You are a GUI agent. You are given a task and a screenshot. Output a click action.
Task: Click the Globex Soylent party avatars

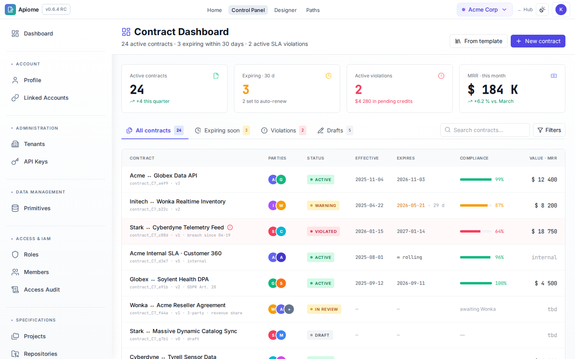point(277,283)
